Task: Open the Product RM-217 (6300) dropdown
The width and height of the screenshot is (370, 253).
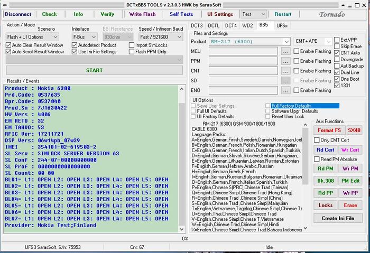Action: point(249,42)
